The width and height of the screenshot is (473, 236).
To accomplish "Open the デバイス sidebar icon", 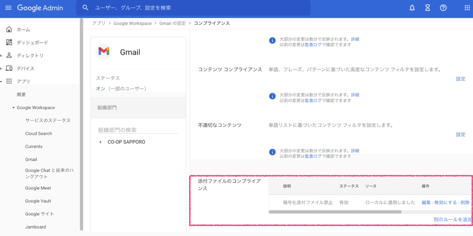I will click(8, 68).
